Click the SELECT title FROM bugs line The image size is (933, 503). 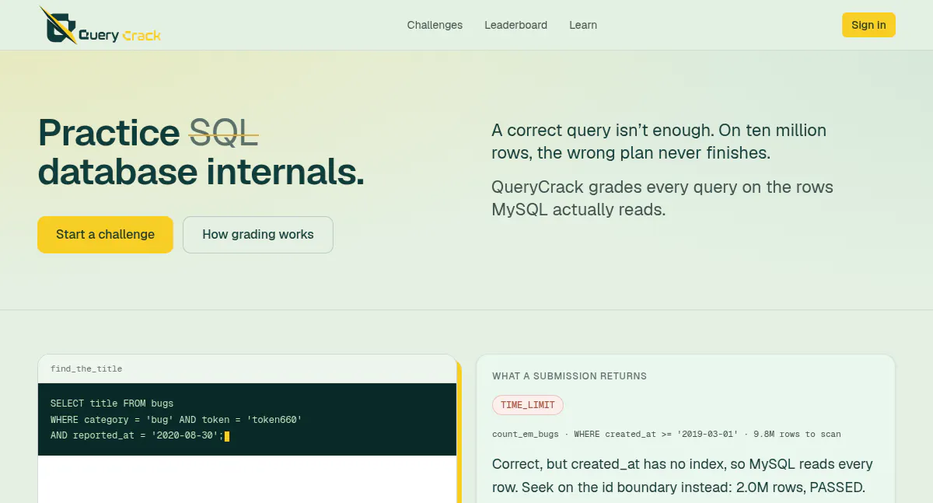[x=112, y=403]
